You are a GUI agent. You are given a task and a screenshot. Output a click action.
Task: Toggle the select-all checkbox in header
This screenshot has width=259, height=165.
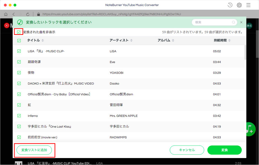[19, 40]
